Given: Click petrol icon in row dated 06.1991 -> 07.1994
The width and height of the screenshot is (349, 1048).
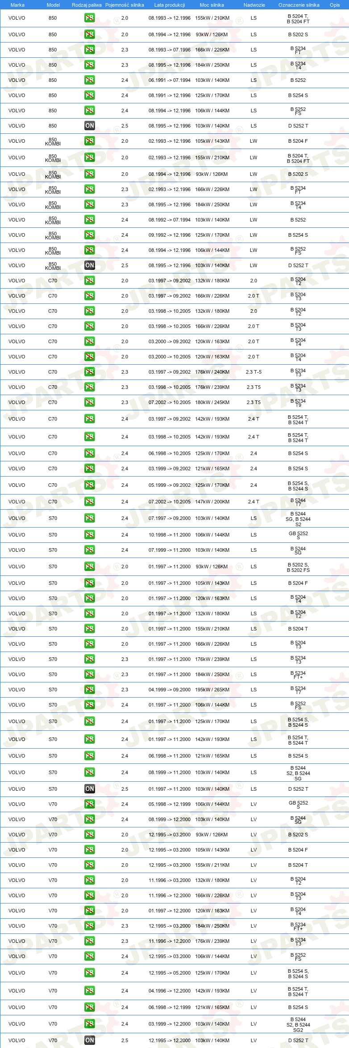Looking at the screenshot, I should 90,80.
